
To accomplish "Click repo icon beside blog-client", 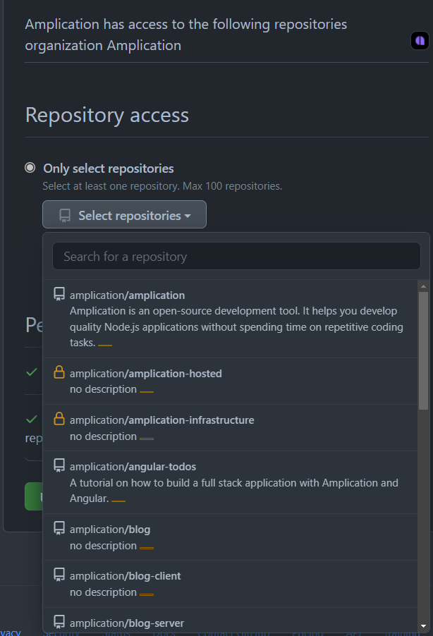I will [60, 575].
